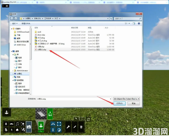
Task: Select the Sound music note category icon
Action: click(17, 124)
